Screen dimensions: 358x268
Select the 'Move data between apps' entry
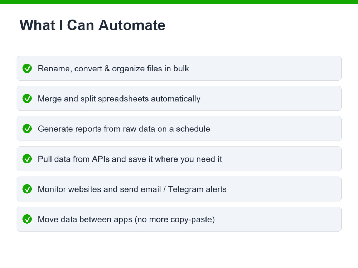(x=179, y=219)
